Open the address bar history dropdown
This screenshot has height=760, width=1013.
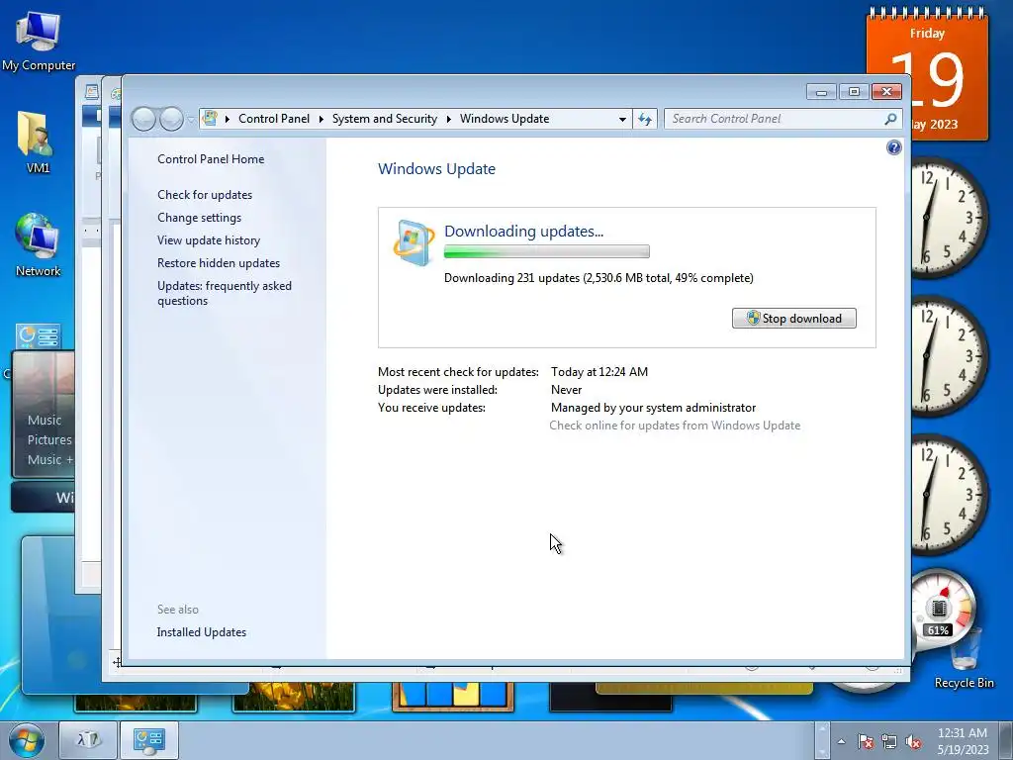tap(622, 119)
